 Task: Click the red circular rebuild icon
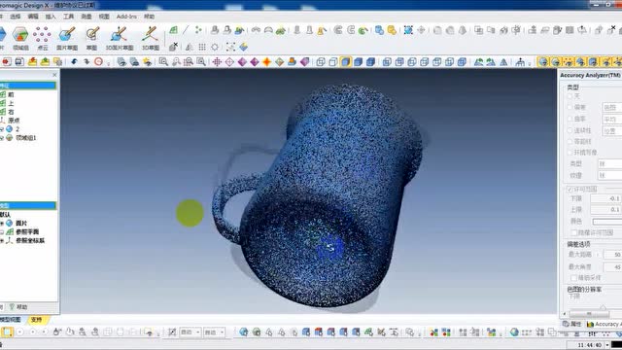pos(98,62)
